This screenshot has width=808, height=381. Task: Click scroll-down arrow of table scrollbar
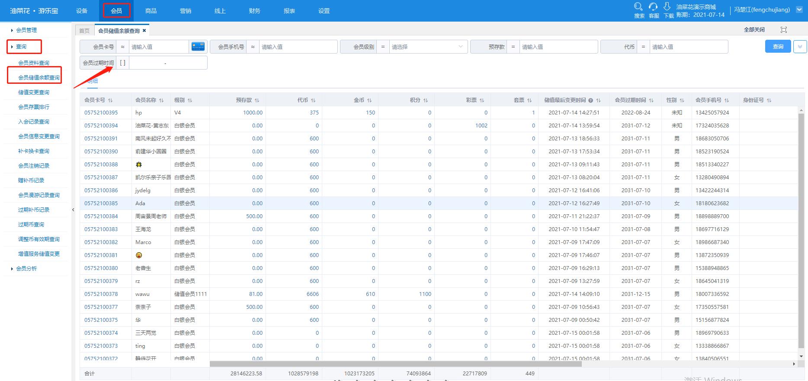(801, 356)
